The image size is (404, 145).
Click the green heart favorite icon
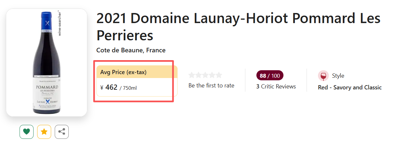coord(27,132)
